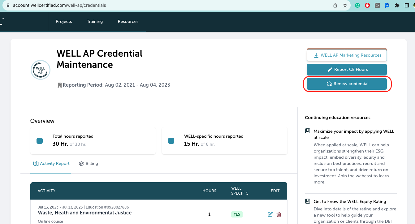
Task: Click the WELL-specific hours square indicator
Action: [x=171, y=141]
